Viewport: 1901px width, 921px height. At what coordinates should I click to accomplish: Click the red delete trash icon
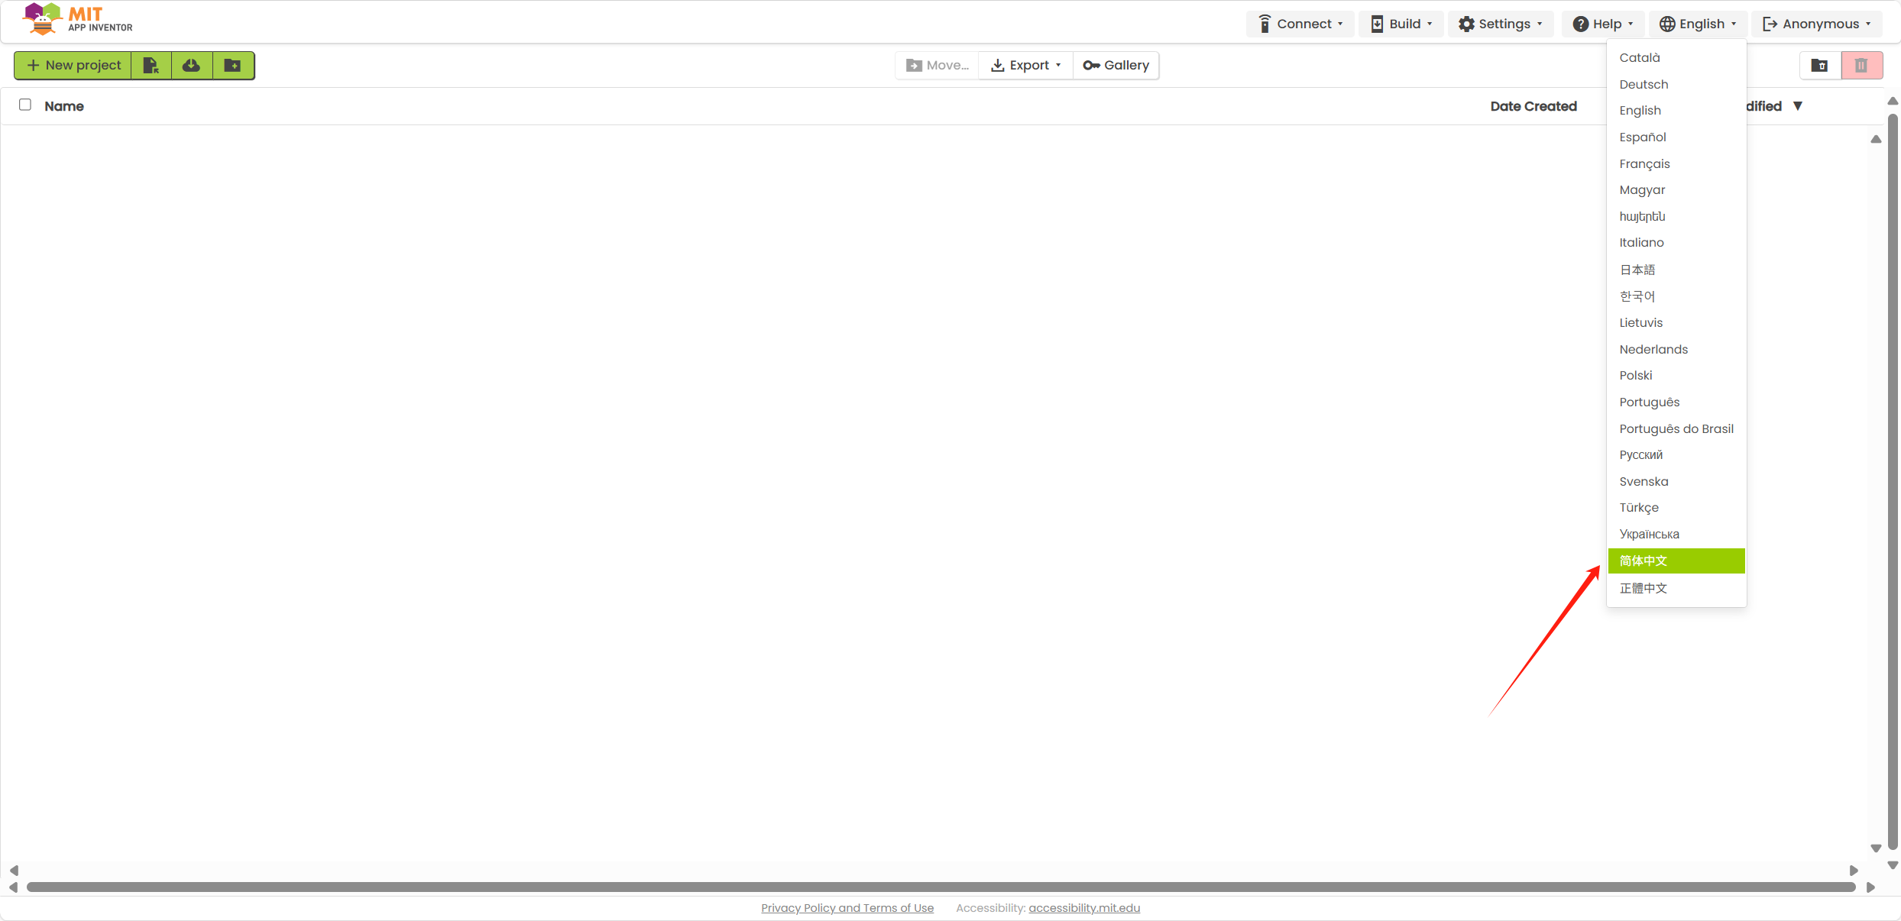coord(1862,65)
